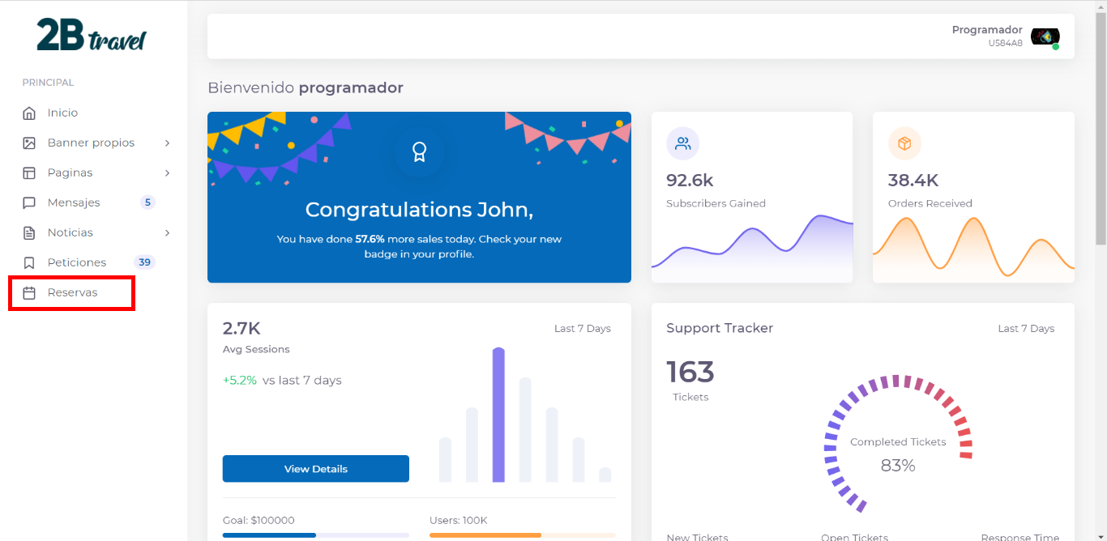Click the Inicio home icon

tap(29, 113)
